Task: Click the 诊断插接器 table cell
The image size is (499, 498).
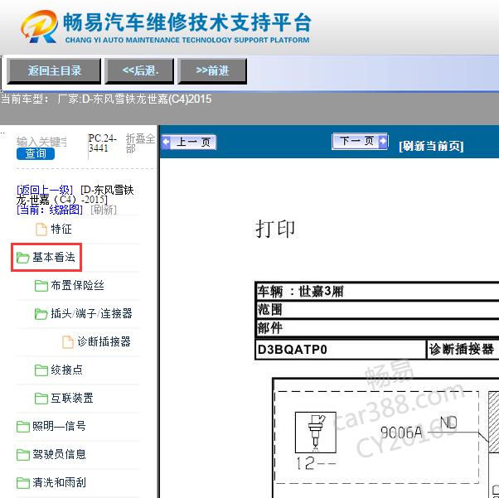Action: point(463,350)
